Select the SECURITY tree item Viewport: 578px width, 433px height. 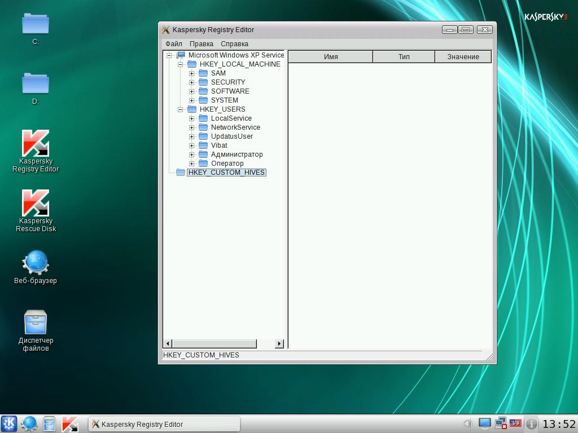(227, 82)
